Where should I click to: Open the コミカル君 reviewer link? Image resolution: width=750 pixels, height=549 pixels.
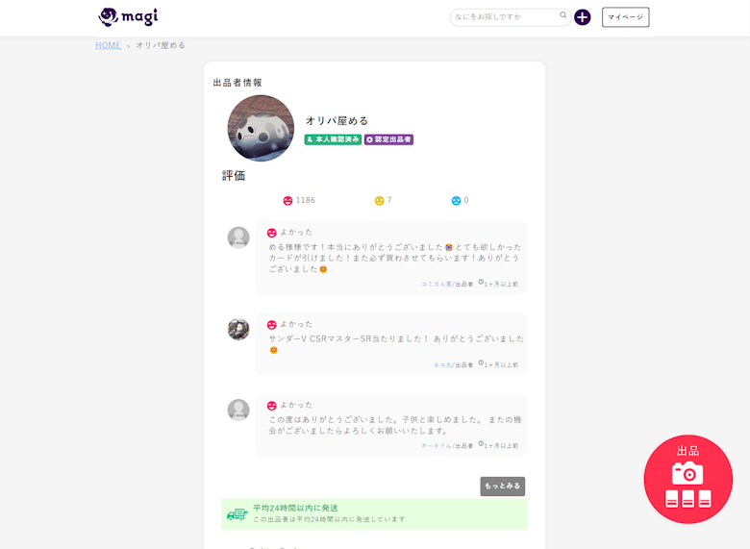pyautogui.click(x=437, y=284)
